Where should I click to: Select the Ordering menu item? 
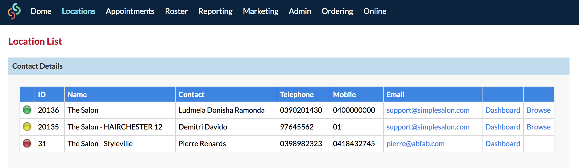point(337,11)
